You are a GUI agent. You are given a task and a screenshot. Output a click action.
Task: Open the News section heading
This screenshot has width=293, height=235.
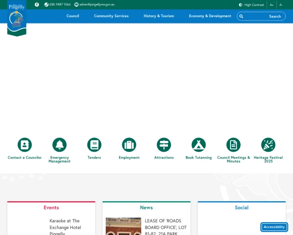[146, 208]
